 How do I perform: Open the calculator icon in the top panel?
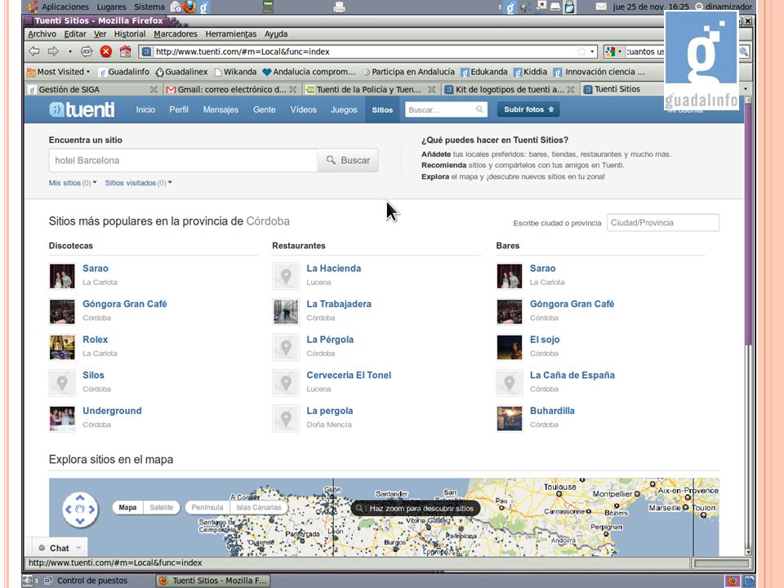[269, 7]
